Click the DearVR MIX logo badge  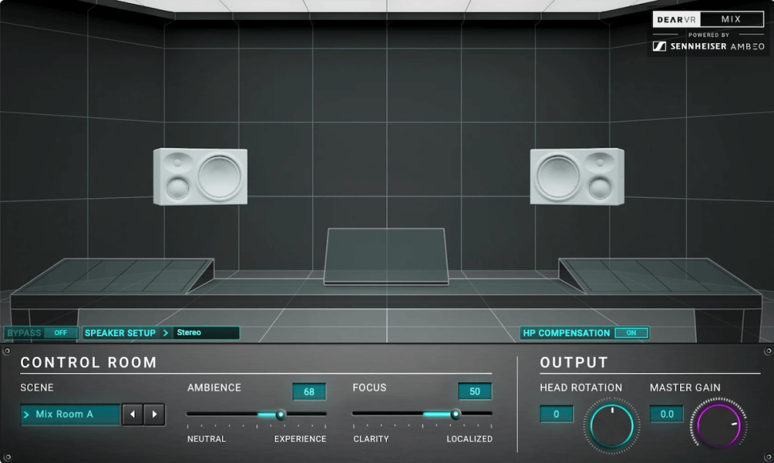pos(707,18)
